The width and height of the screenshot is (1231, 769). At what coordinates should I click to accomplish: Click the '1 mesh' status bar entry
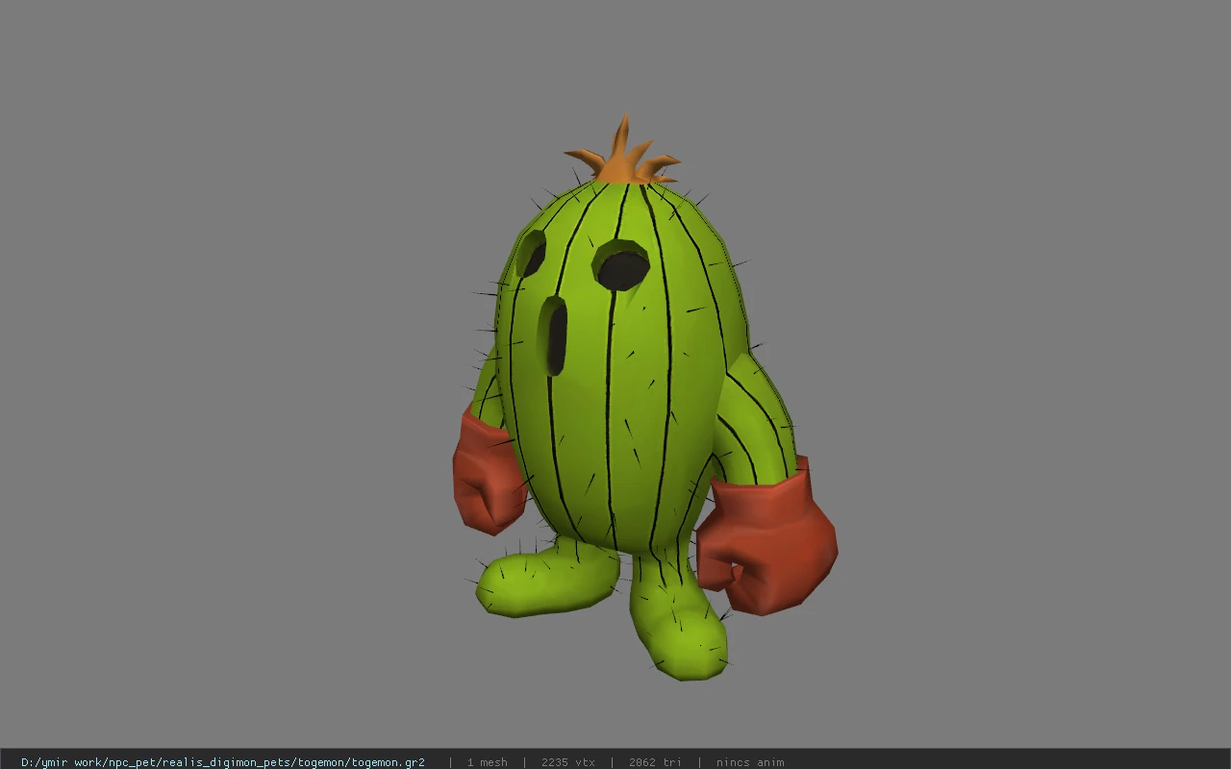487,762
